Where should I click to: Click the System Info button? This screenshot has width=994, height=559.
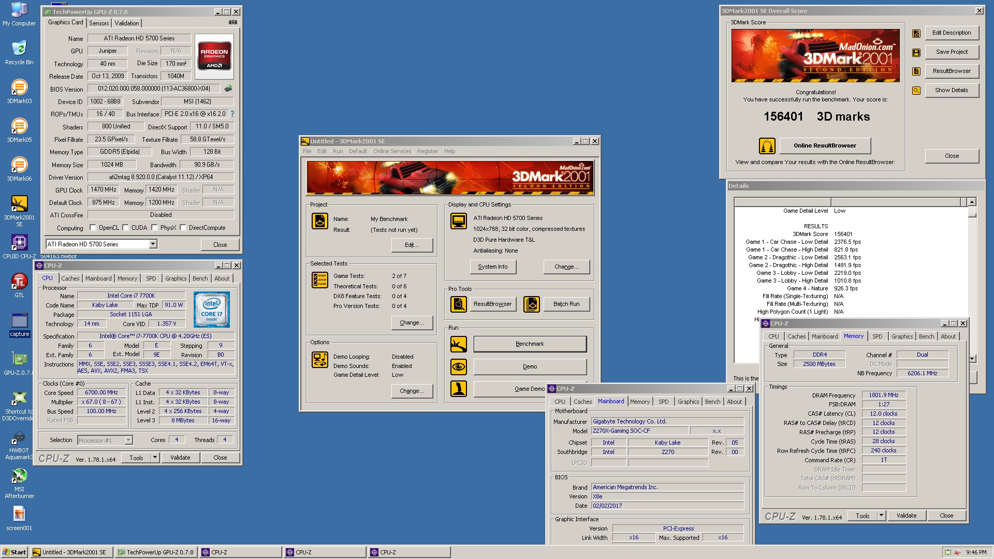point(493,267)
